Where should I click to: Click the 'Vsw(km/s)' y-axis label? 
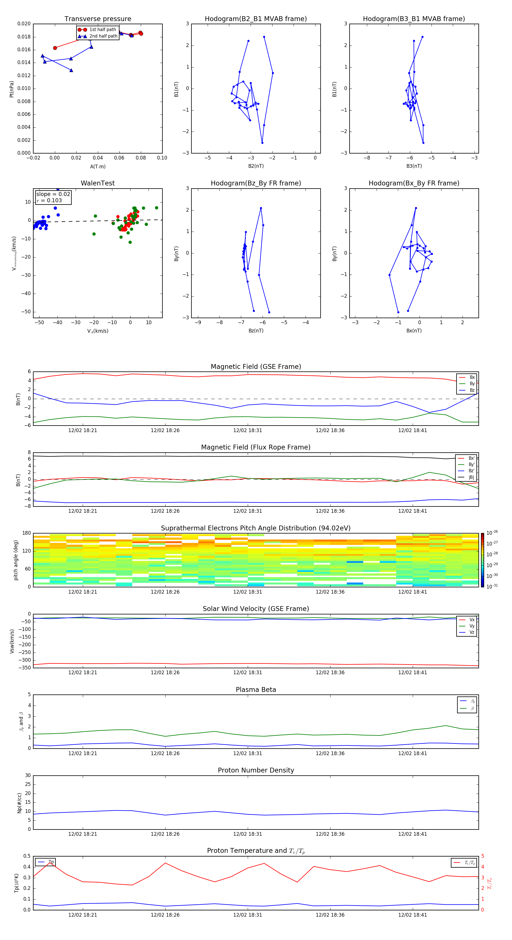tap(12, 641)
